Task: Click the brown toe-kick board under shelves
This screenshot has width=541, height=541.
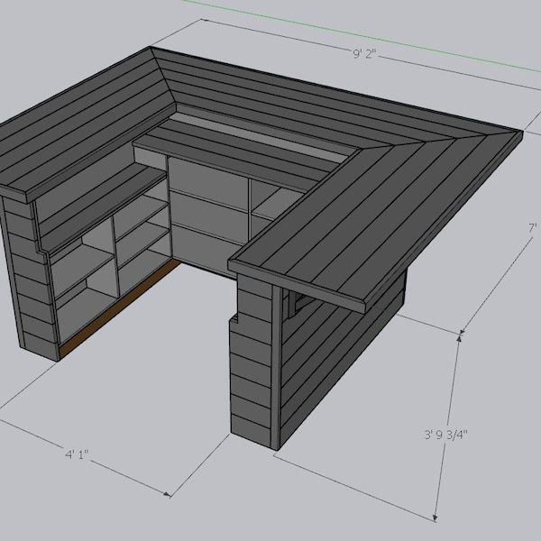Action: [x=119, y=308]
